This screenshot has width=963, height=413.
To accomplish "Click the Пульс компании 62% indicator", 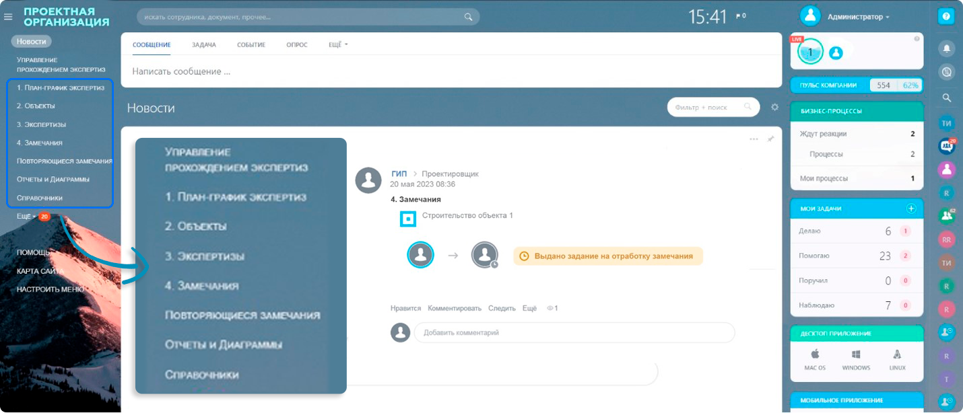I will tap(911, 85).
